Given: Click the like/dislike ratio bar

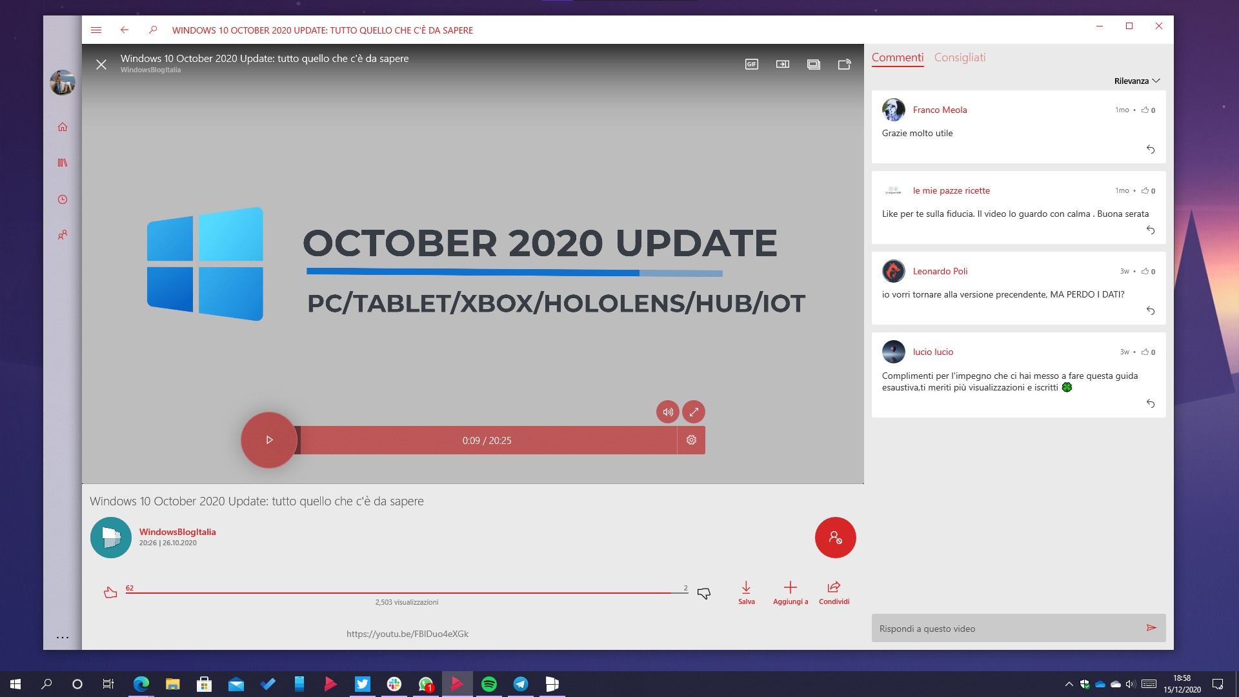Looking at the screenshot, I should 407,592.
